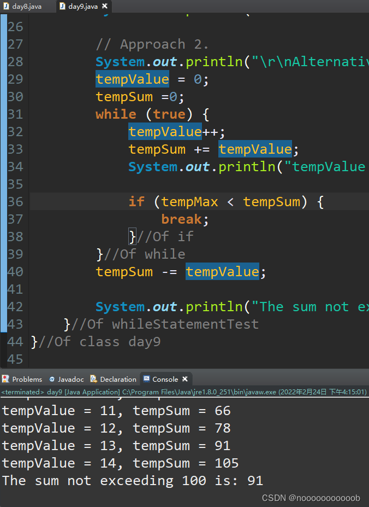Viewport: 369px width, 507px height.
Task: Click the '//Of if' comment
Action: pyautogui.click(x=165, y=237)
